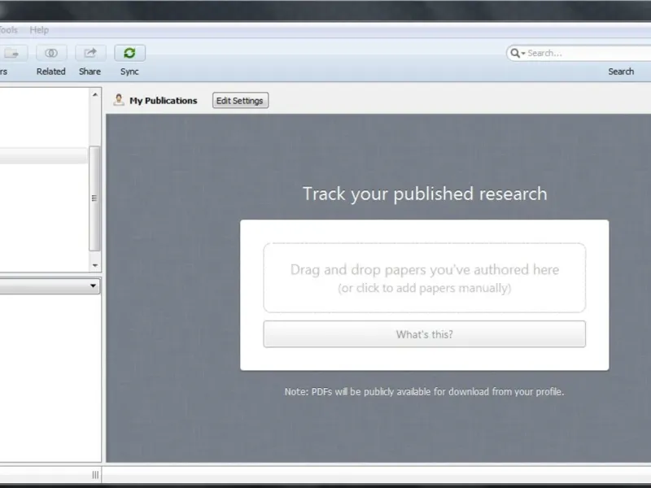Click the green Sync icon
The image size is (651, 488).
(129, 53)
